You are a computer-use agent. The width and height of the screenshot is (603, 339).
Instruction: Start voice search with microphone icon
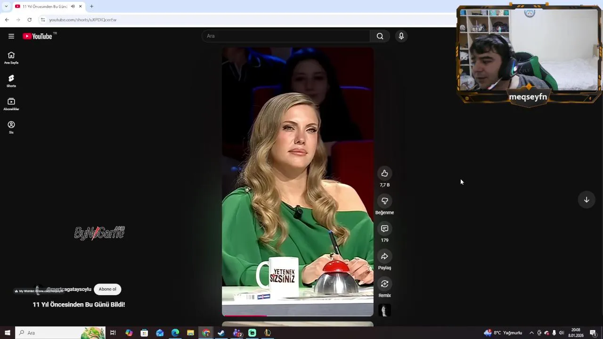coord(401,36)
